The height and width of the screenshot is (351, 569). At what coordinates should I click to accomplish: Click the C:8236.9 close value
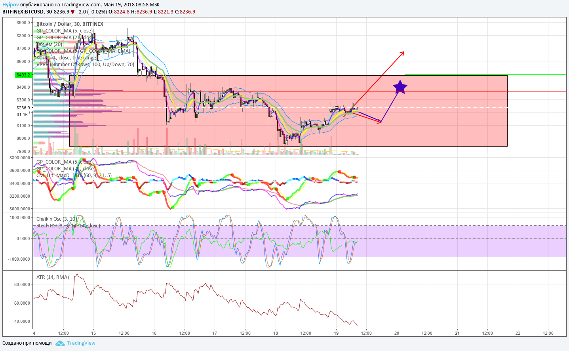point(185,12)
